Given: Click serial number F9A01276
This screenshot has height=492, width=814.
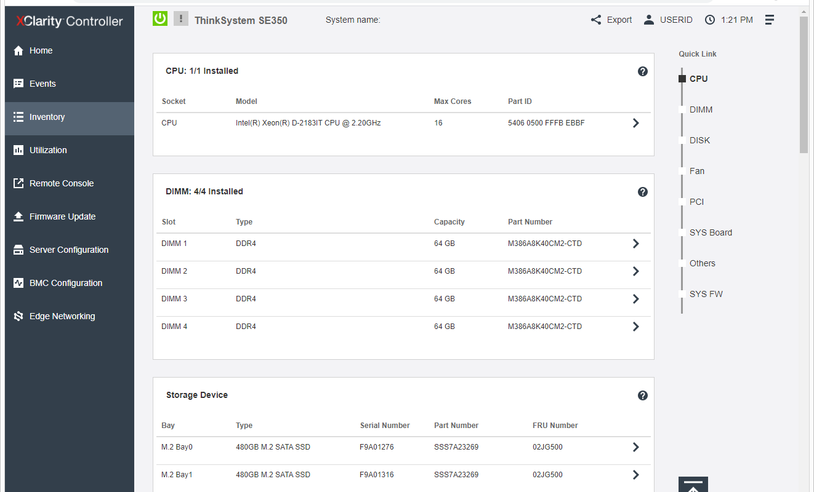Looking at the screenshot, I should click(x=377, y=447).
